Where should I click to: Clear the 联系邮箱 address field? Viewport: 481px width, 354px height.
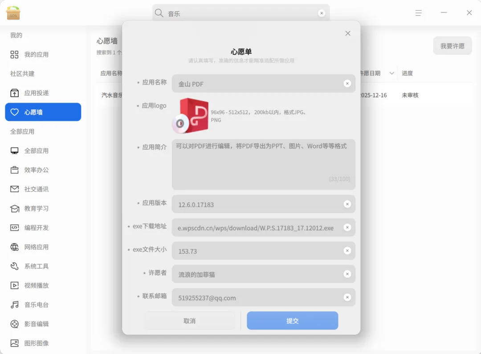[347, 297]
